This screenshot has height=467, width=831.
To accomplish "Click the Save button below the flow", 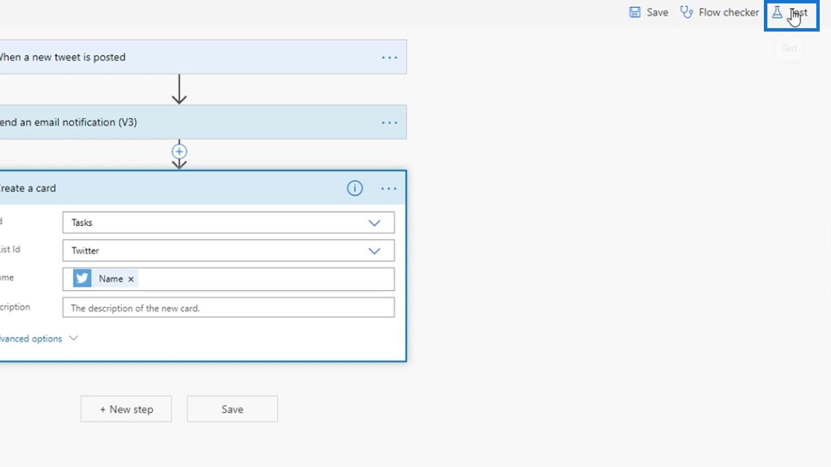I will 232,409.
